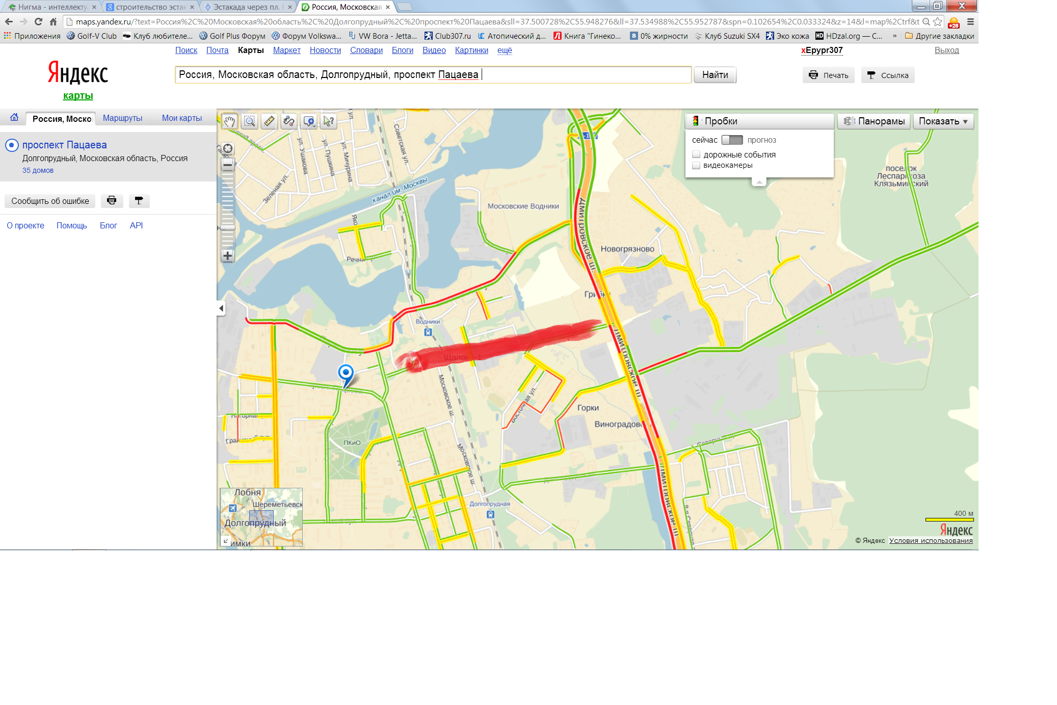Screen dimensions: 1057x705
Task: Open the Показать dropdown
Action: (943, 121)
